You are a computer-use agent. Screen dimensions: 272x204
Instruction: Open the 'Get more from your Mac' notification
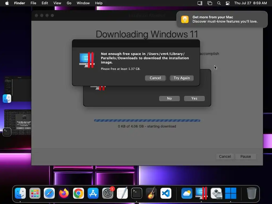(222, 19)
